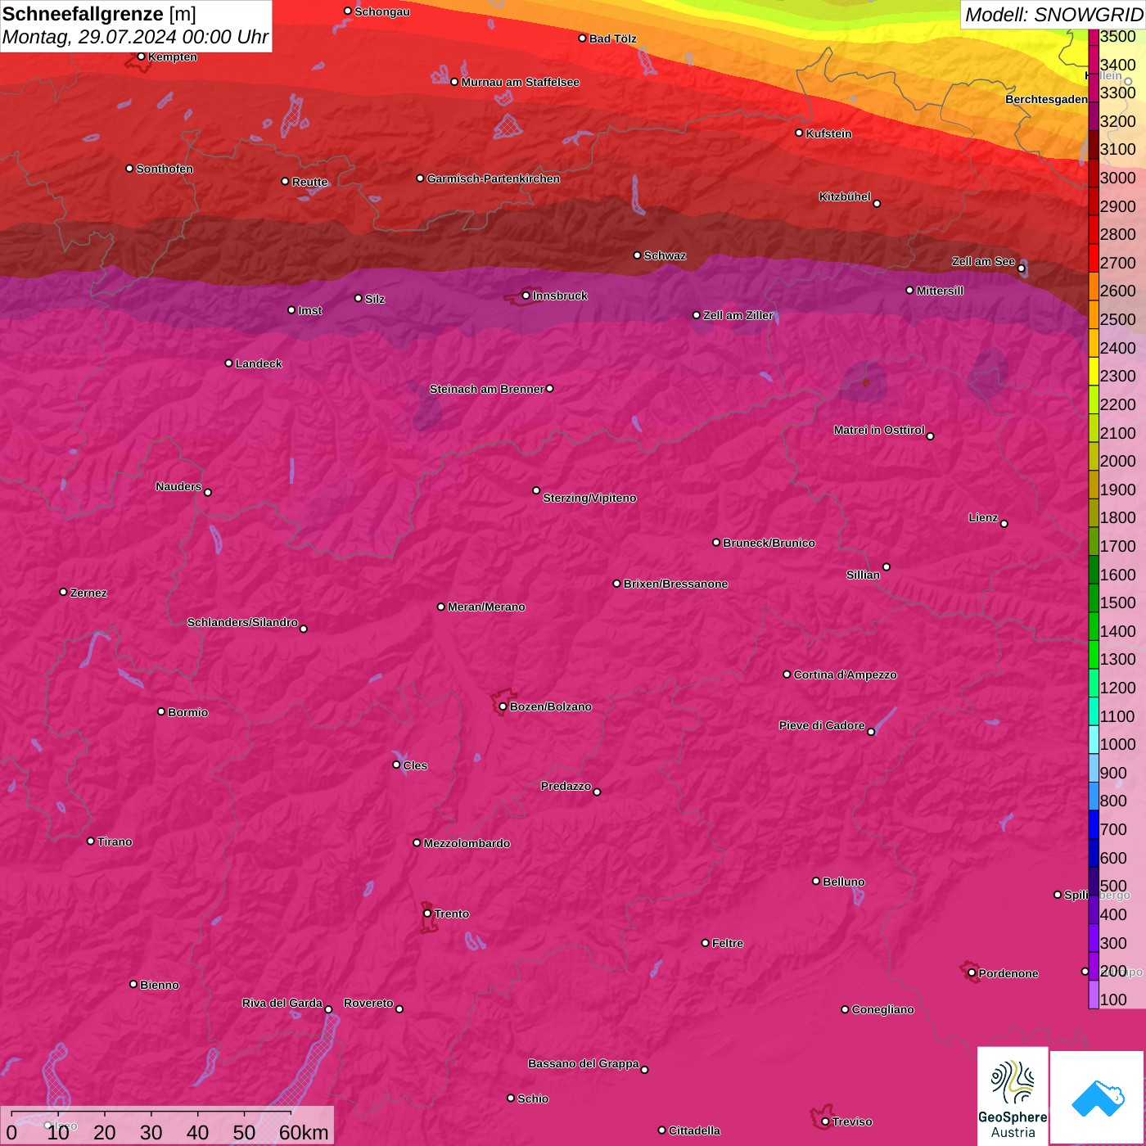The height and width of the screenshot is (1146, 1146).
Task: Click the Meran/Merano label
Action: click(486, 607)
